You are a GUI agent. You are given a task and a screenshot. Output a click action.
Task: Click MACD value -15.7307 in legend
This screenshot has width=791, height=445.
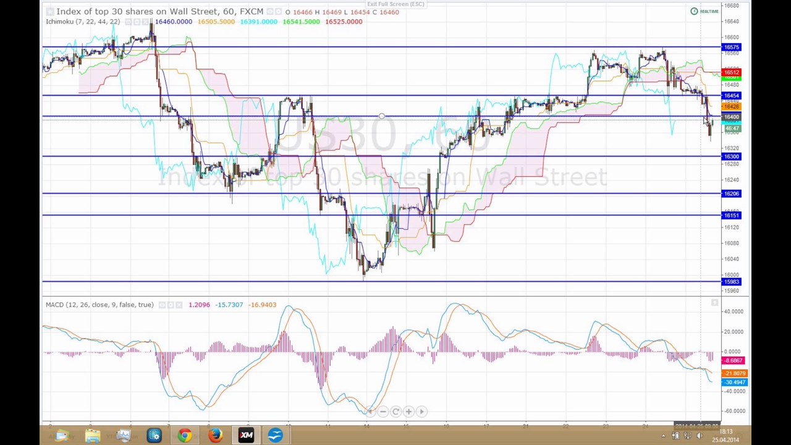(x=229, y=305)
